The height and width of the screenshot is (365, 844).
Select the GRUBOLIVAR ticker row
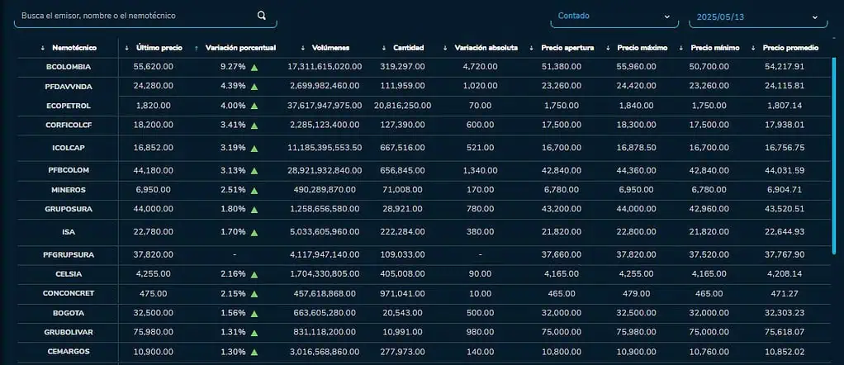pyautogui.click(x=424, y=333)
